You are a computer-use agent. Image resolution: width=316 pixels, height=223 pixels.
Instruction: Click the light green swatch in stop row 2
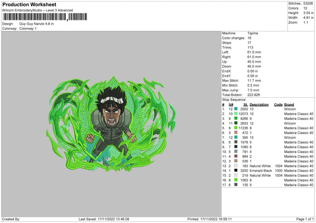236,114
